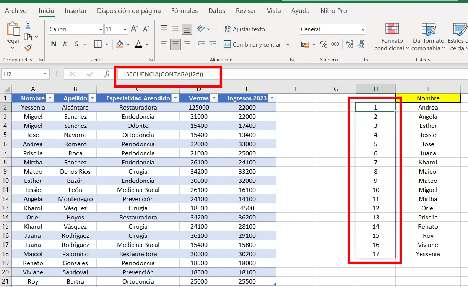Click the Pegar paste button

pyautogui.click(x=12, y=36)
